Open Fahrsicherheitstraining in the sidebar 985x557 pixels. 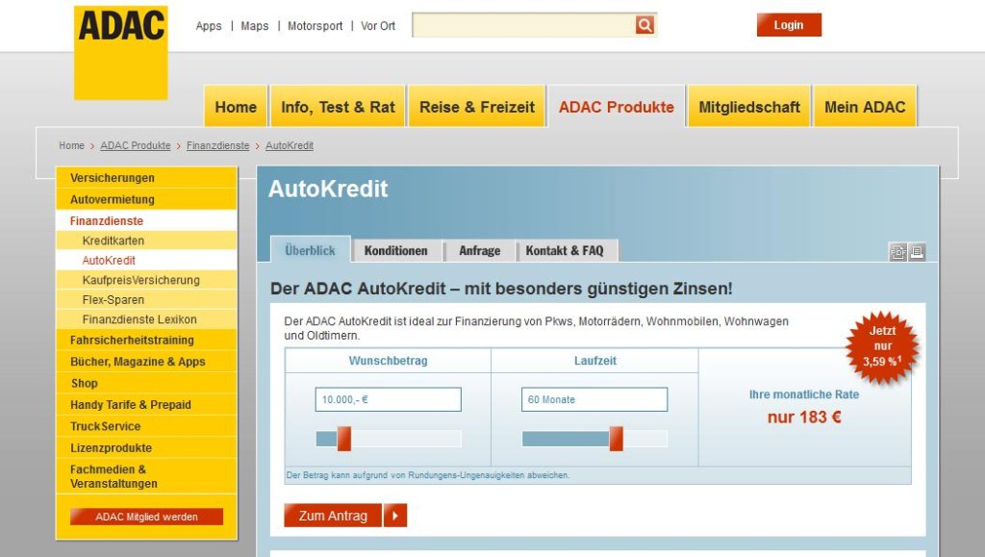tap(146, 341)
